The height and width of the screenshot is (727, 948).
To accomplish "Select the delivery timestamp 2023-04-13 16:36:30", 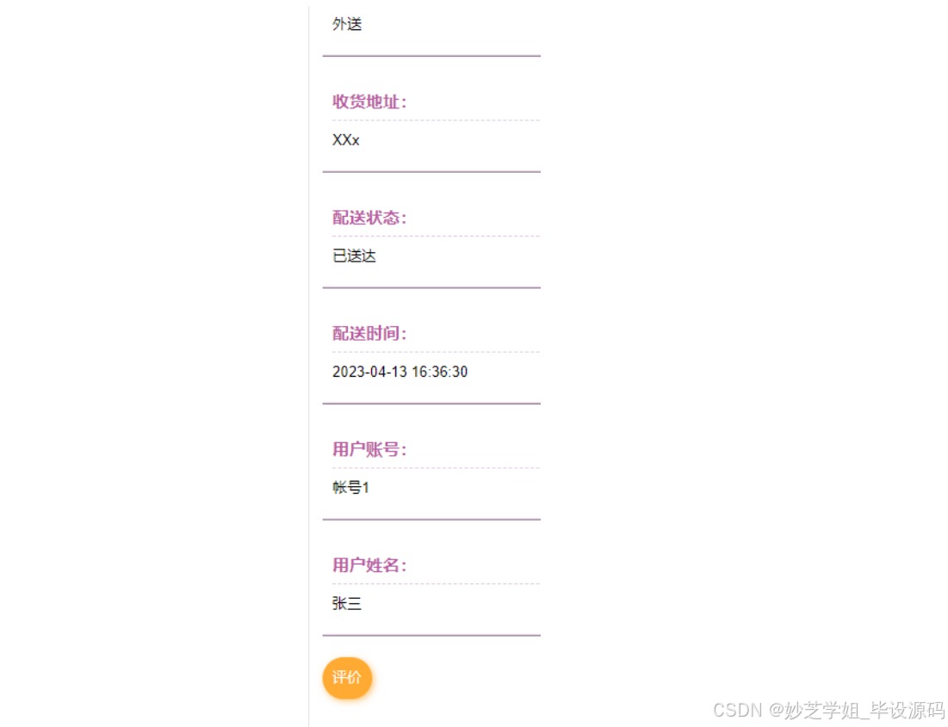I will (399, 372).
